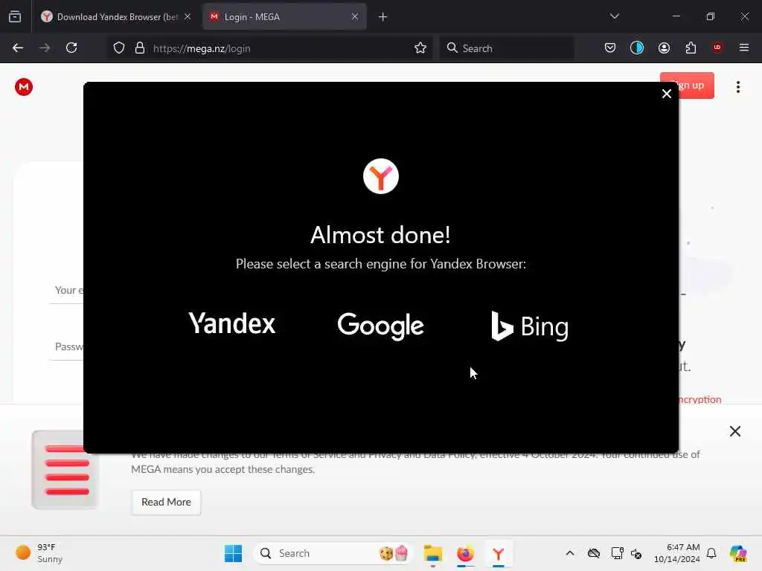Open the Firefox application menu
This screenshot has width=762, height=571.
[x=744, y=48]
